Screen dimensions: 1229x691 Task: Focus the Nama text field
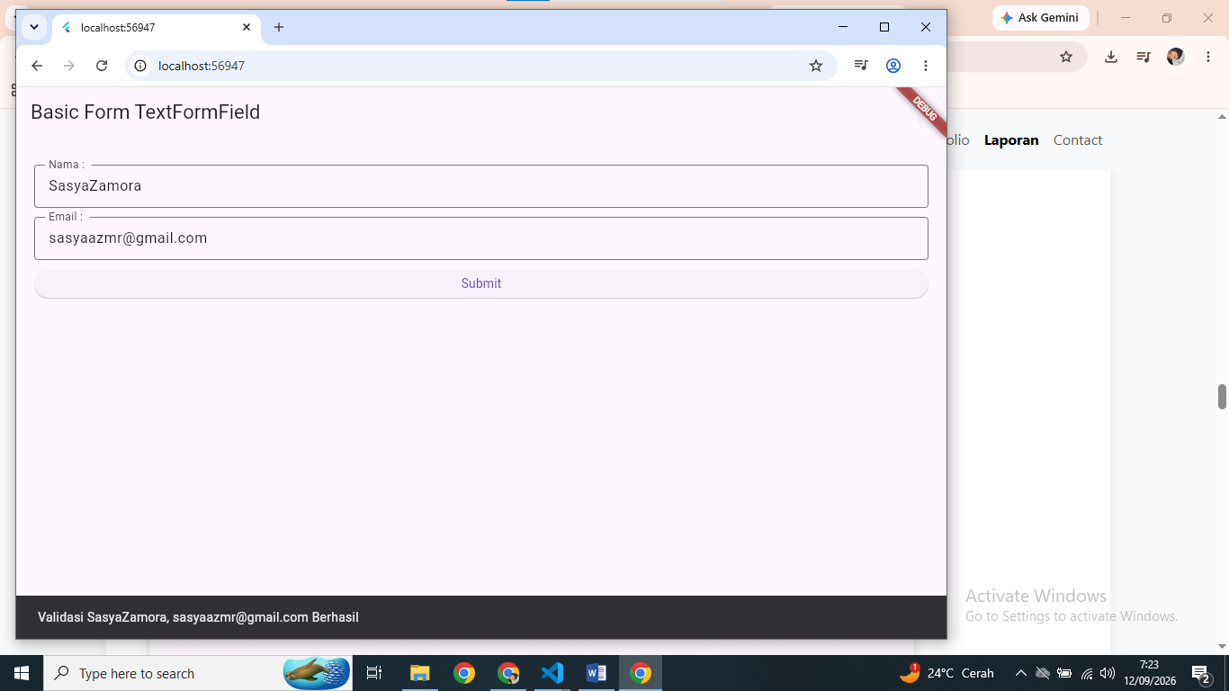(481, 186)
